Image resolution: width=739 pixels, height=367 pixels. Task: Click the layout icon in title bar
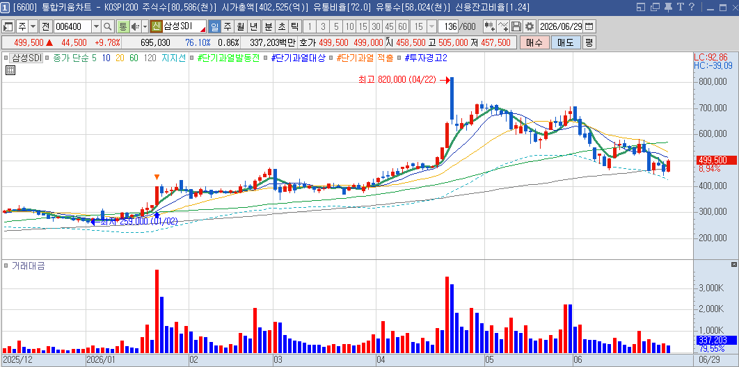tap(640, 7)
